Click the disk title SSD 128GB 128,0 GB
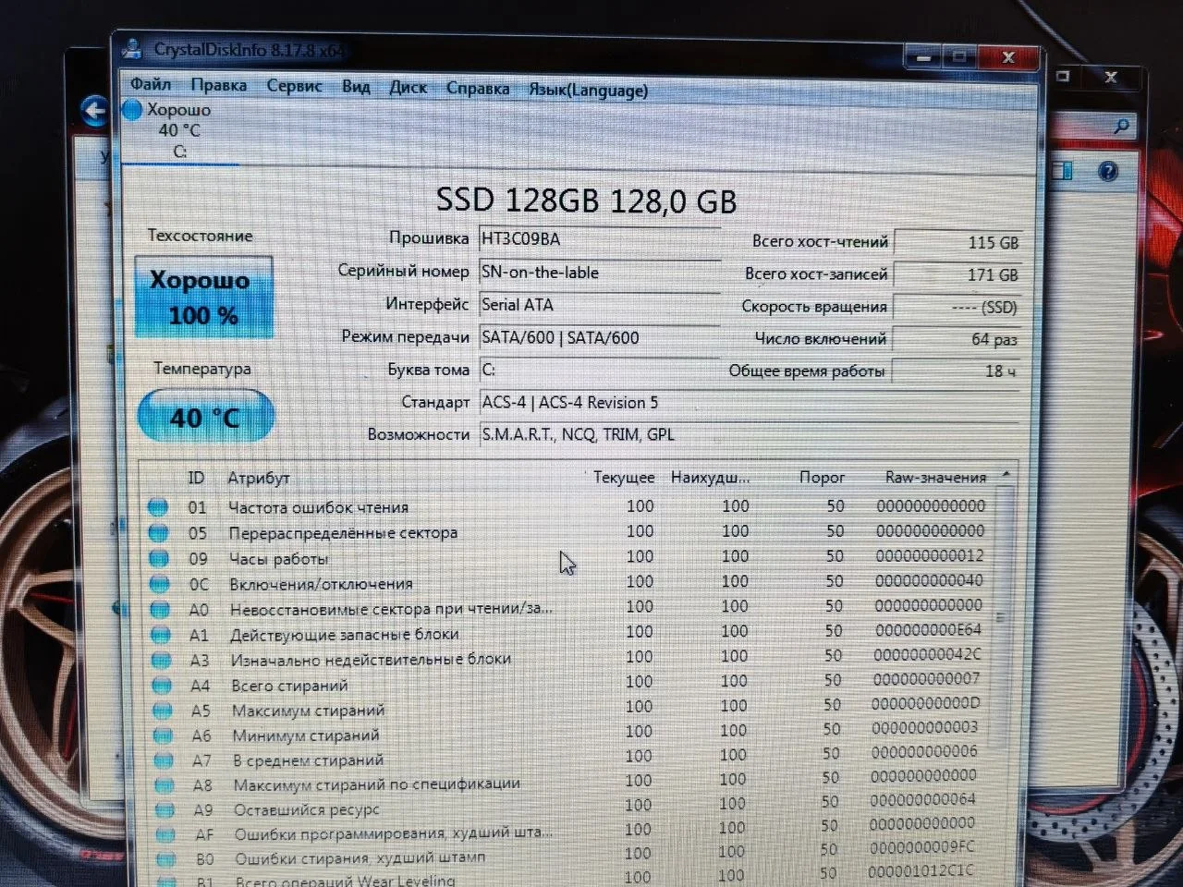1183x887 pixels. [586, 200]
